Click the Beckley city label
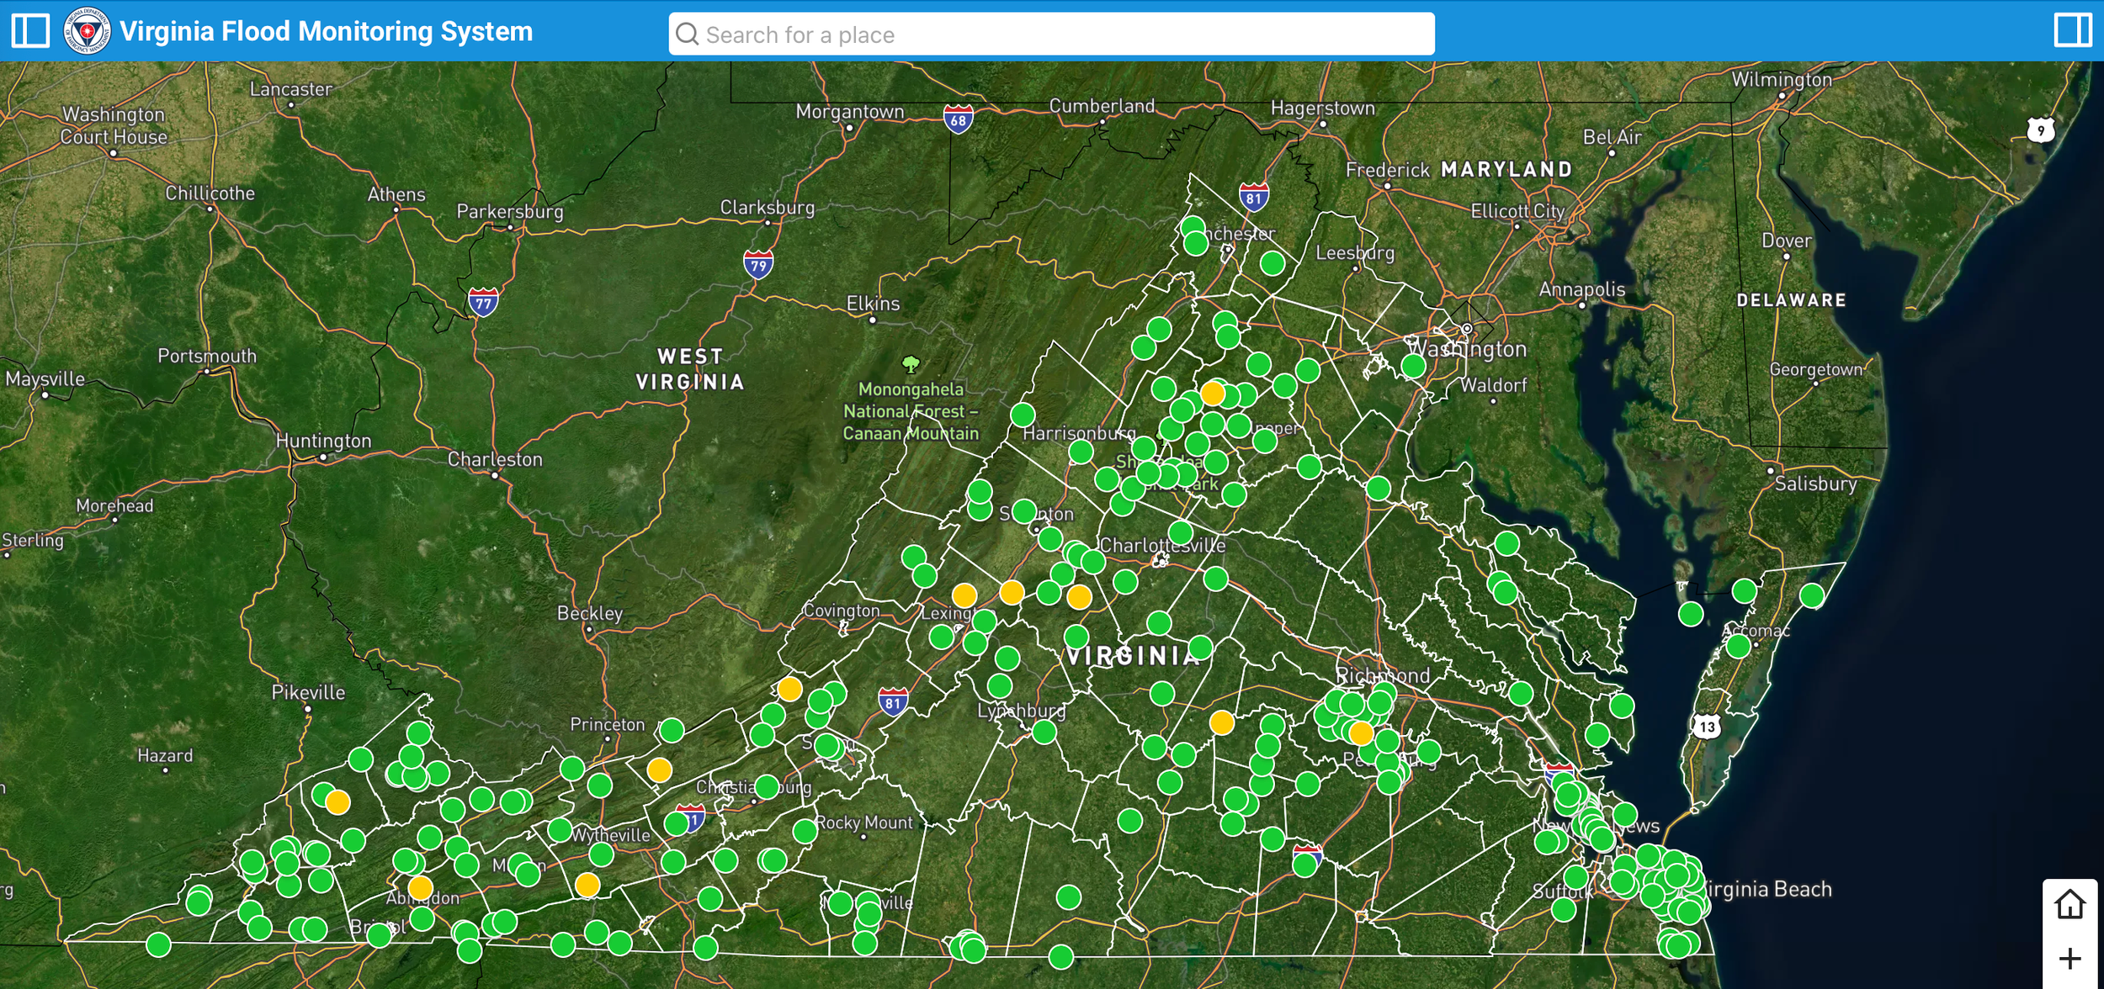Screen dimensions: 2104x989 coord(590,613)
